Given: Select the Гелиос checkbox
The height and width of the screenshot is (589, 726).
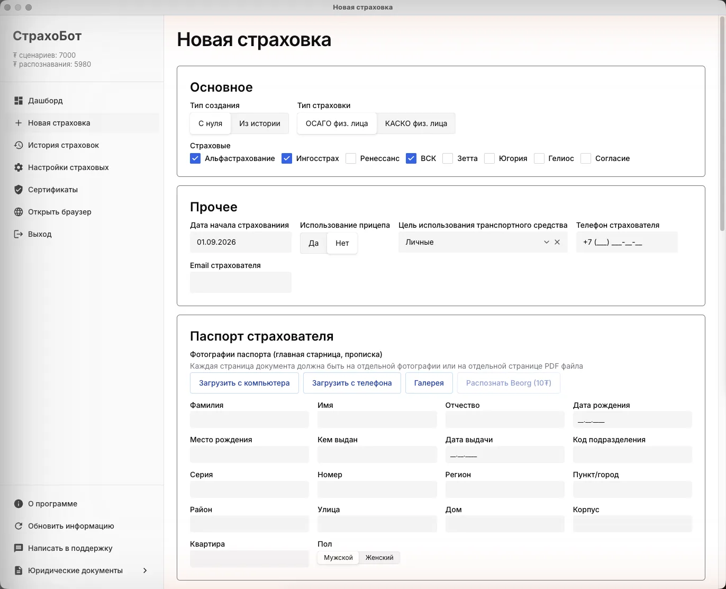Looking at the screenshot, I should (539, 158).
